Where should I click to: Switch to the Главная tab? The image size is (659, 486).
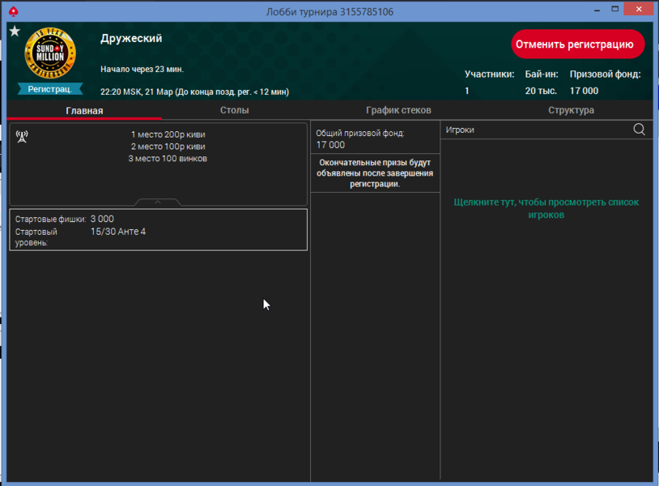(x=84, y=110)
